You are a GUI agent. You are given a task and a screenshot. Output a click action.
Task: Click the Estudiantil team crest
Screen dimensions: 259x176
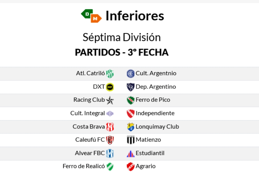pos(131,154)
